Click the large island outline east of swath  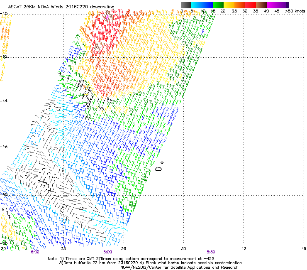point(158,169)
